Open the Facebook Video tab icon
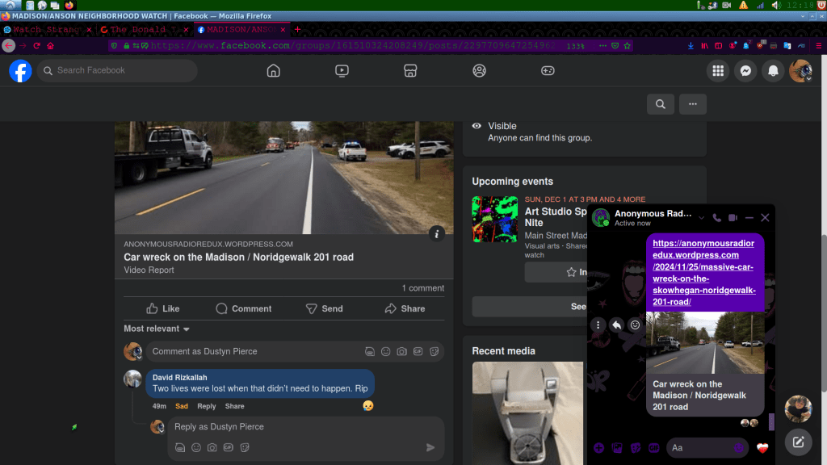Screen dimensions: 827x465 point(342,71)
